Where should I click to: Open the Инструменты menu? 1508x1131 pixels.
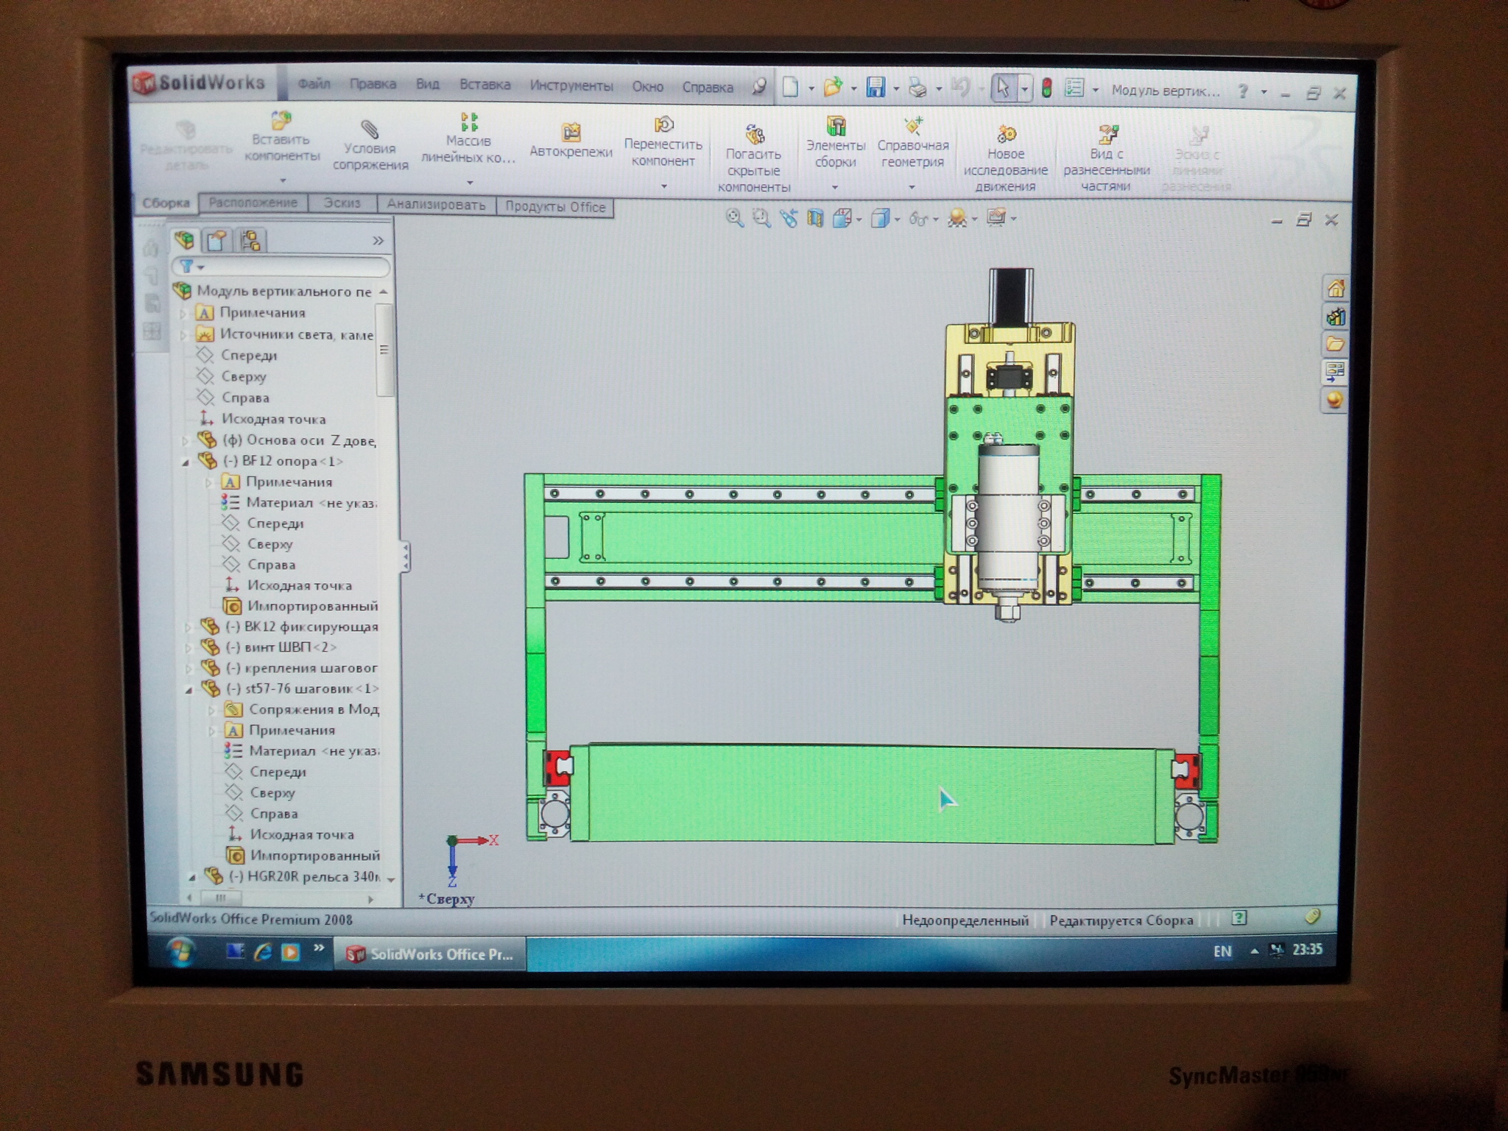coord(571,86)
